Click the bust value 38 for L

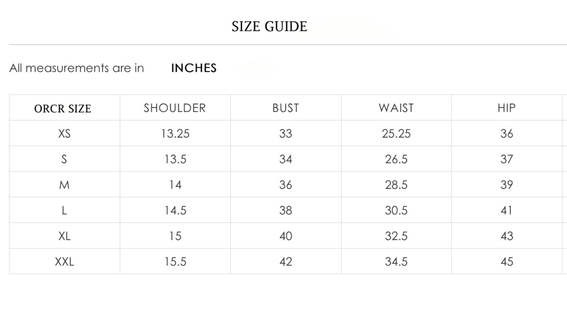(286, 210)
